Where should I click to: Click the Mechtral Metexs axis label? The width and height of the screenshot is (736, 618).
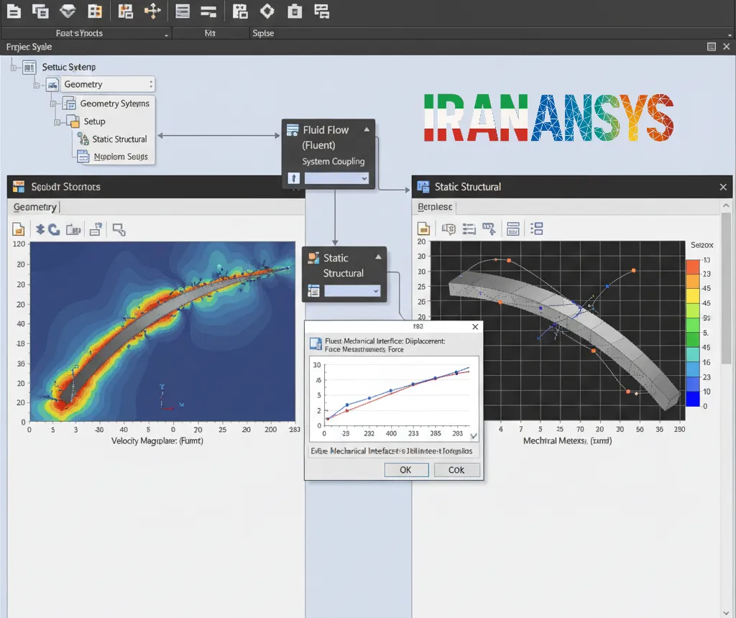click(567, 441)
